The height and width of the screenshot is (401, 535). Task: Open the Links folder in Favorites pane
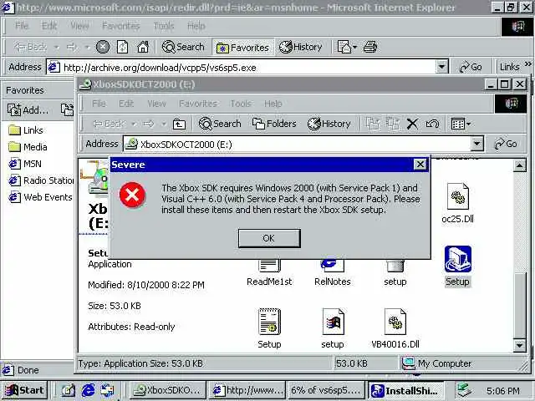point(26,130)
